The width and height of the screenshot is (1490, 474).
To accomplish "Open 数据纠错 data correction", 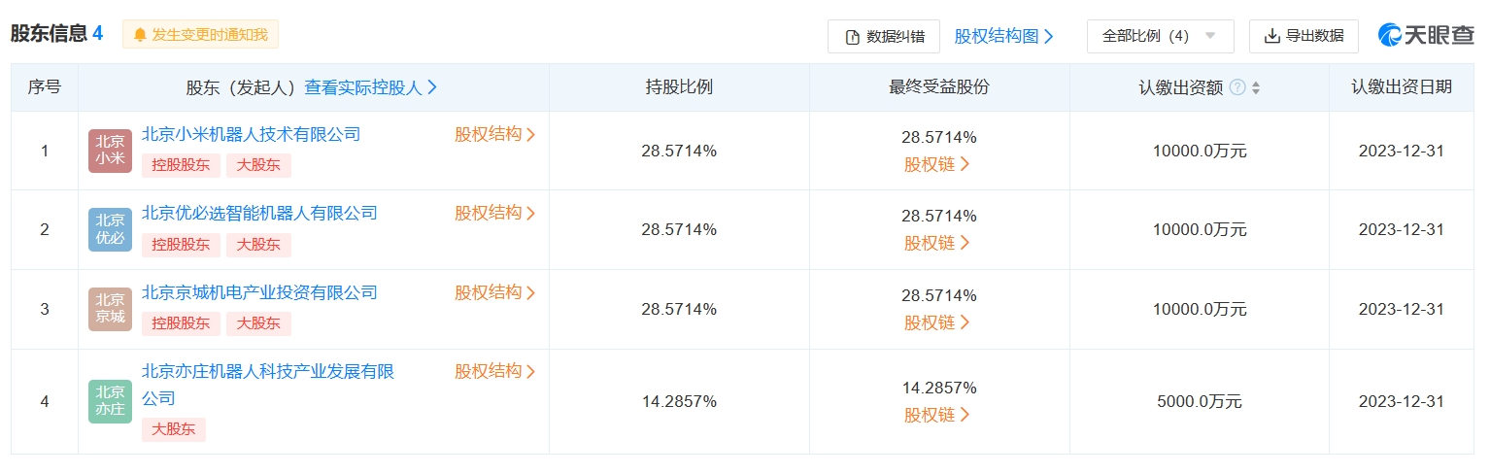I will [884, 36].
